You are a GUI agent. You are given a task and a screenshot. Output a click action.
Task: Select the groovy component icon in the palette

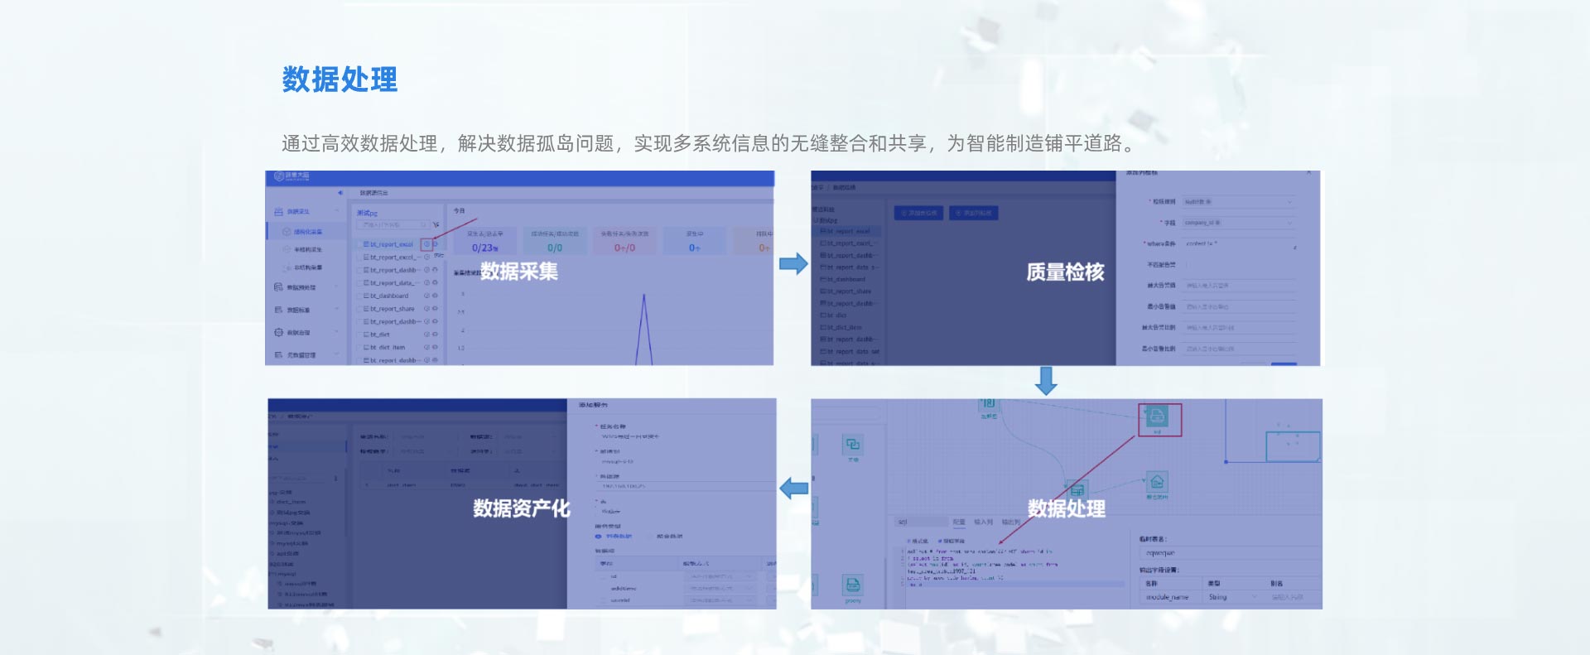pyautogui.click(x=852, y=585)
